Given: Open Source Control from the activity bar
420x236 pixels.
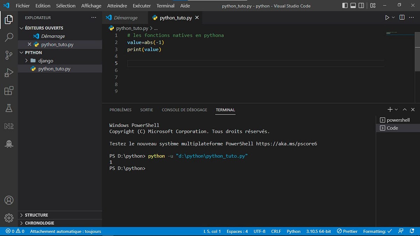Looking at the screenshot, I should pos(9,55).
